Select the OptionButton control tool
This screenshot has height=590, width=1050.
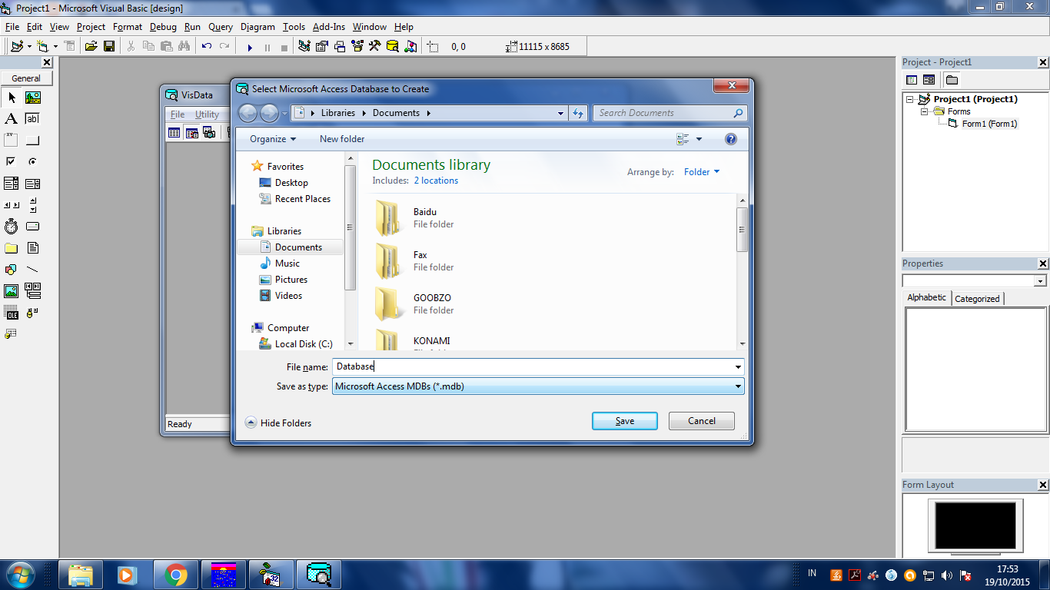32,161
